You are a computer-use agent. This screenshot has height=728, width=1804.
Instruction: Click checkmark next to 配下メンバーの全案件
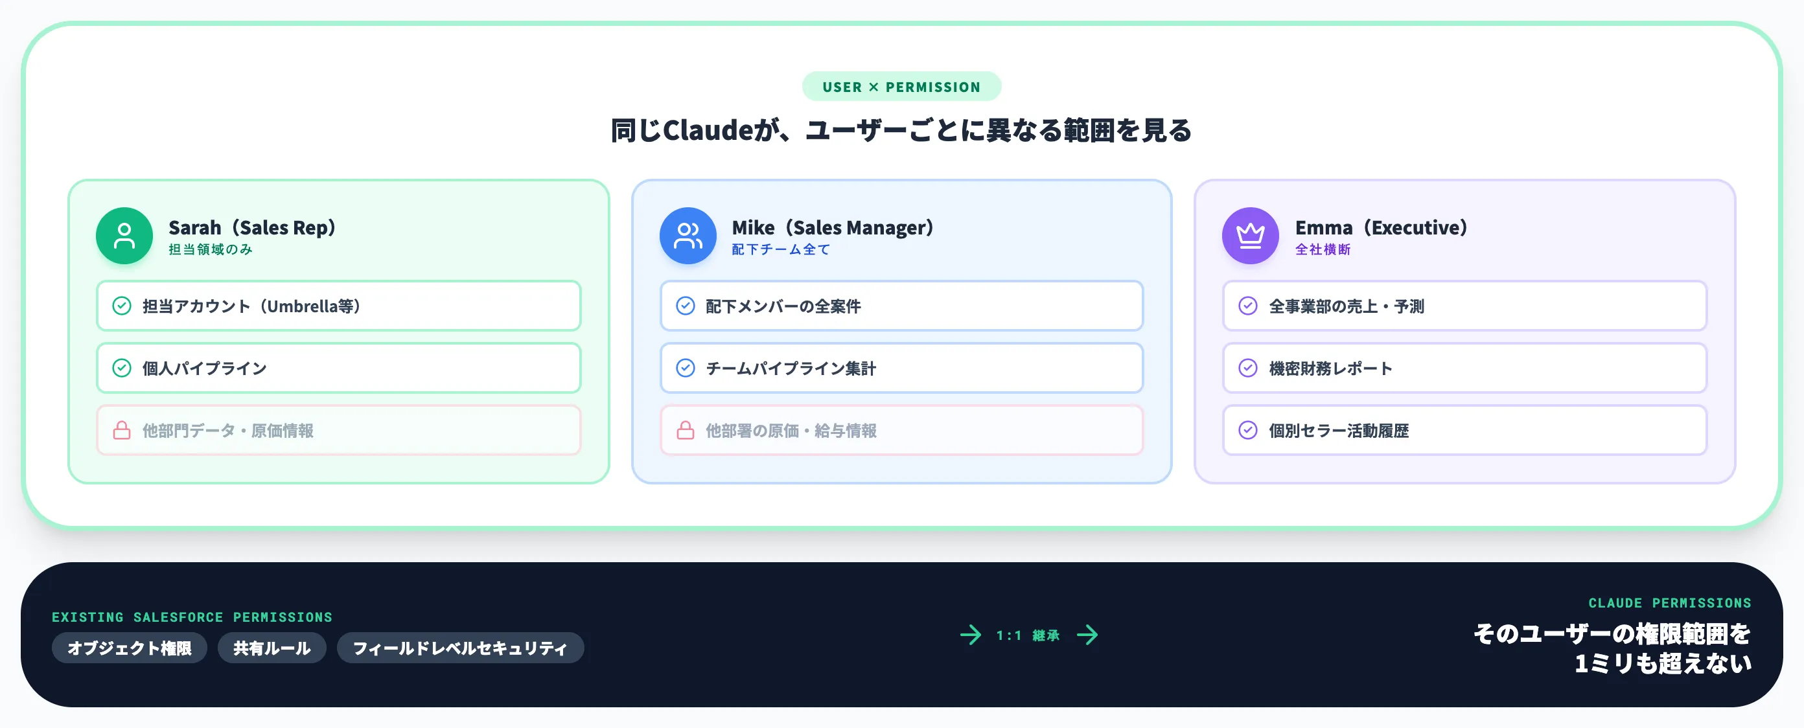[x=686, y=306]
